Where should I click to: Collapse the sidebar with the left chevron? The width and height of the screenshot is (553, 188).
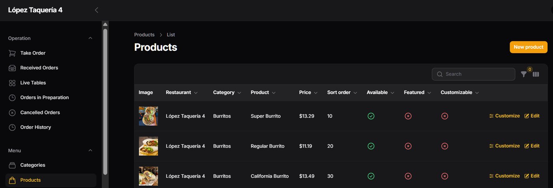tap(96, 10)
